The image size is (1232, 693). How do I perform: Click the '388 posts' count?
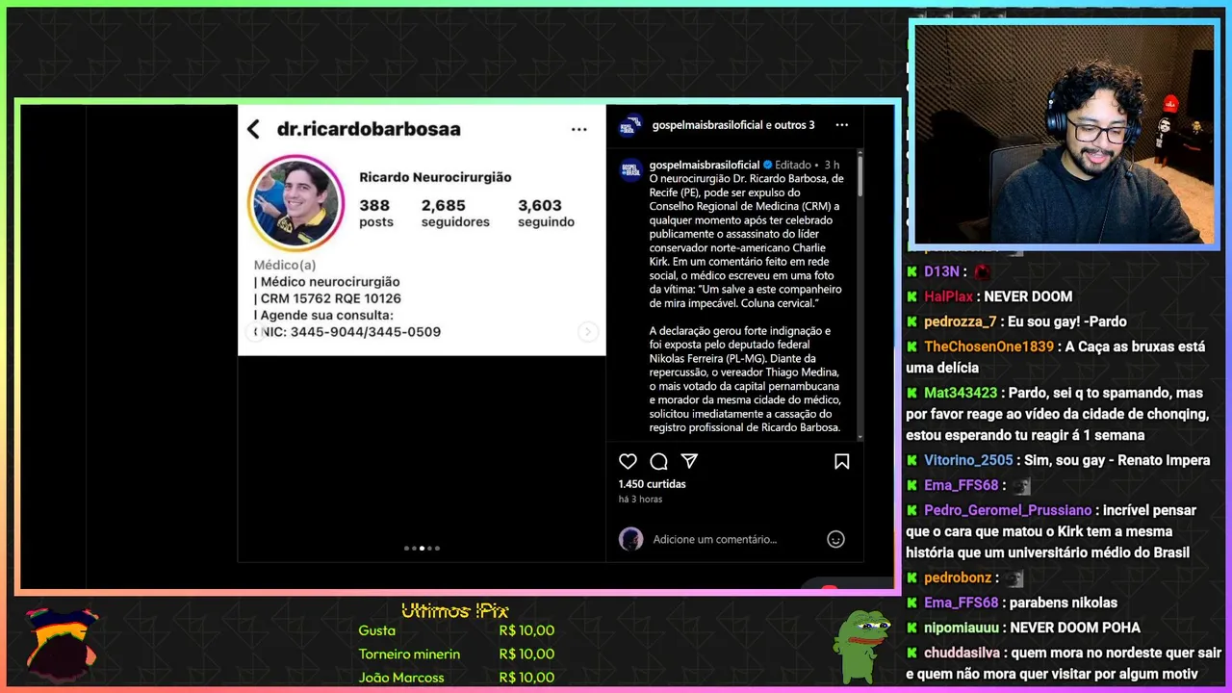375,213
